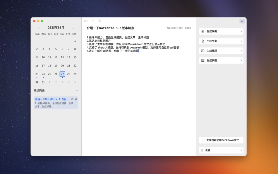Add a new note with the plus icon
This screenshot has width=278, height=174.
coord(77,91)
